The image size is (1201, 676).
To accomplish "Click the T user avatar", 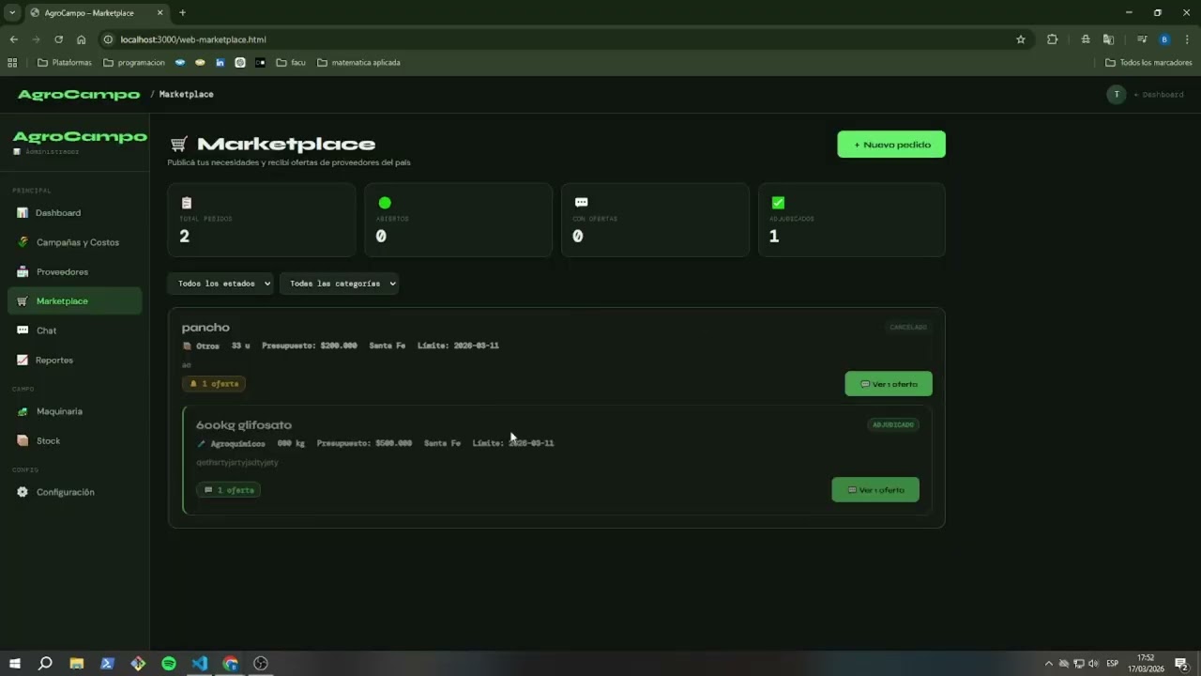I will [x=1116, y=95].
